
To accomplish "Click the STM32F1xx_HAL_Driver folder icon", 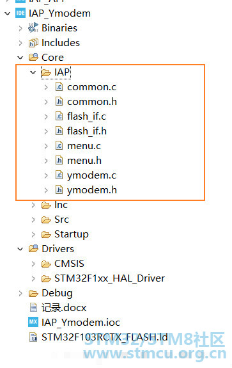I will pyautogui.click(x=46, y=278).
